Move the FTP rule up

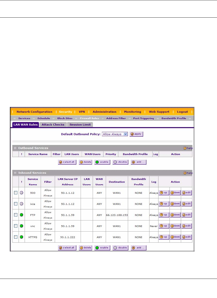pos(164,215)
